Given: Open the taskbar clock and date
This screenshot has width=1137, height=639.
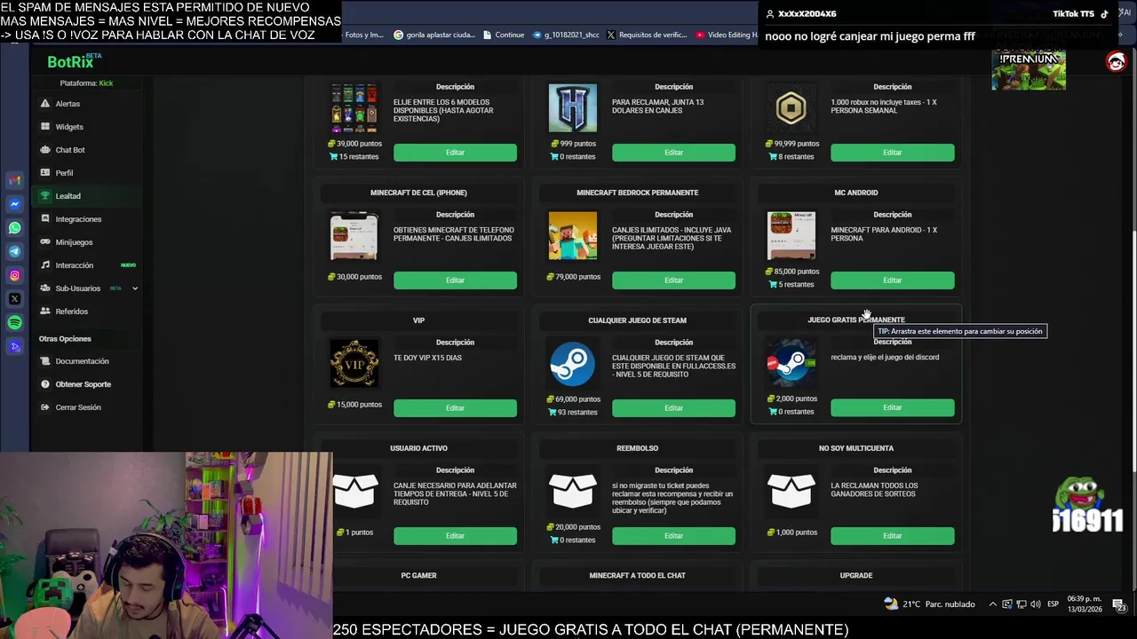Looking at the screenshot, I should [1085, 604].
